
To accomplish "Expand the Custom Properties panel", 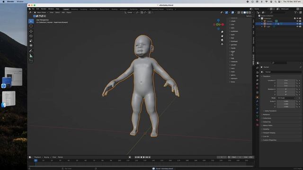I will click(x=269, y=140).
